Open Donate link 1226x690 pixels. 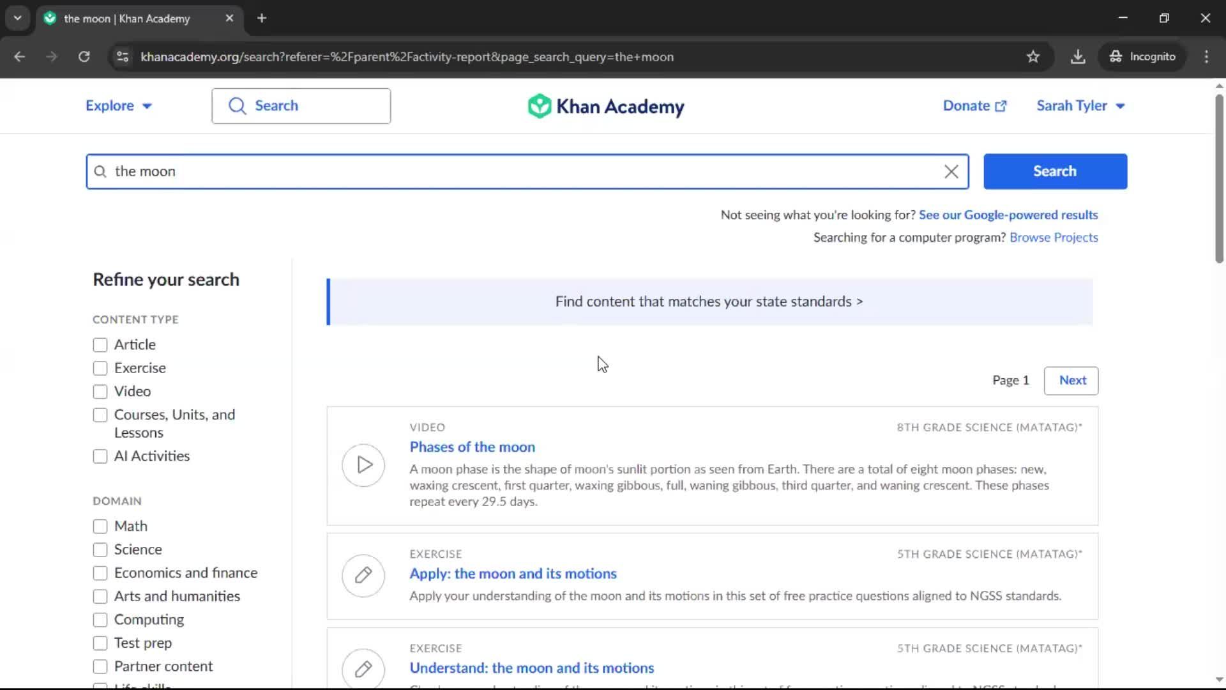974,106
